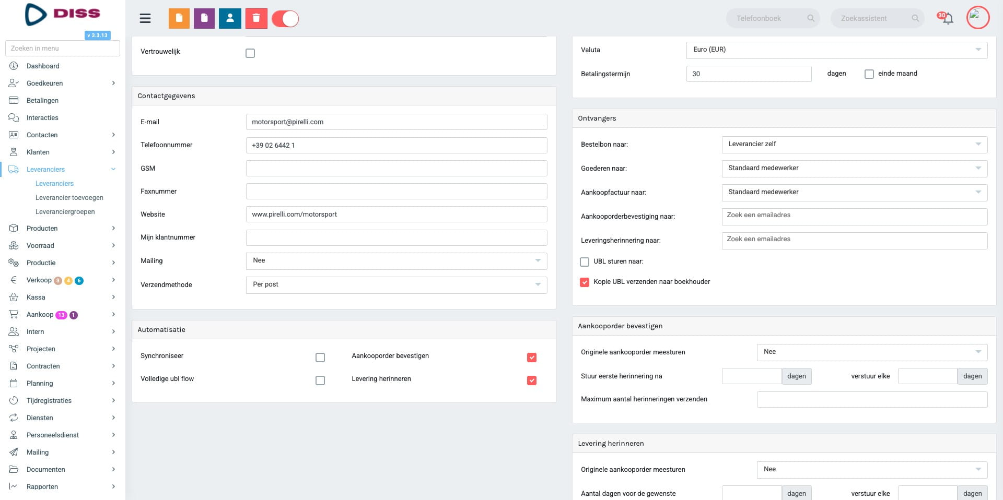The width and height of the screenshot is (1003, 500).
Task: Check the UBL sturen naar checkbox
Action: [585, 262]
